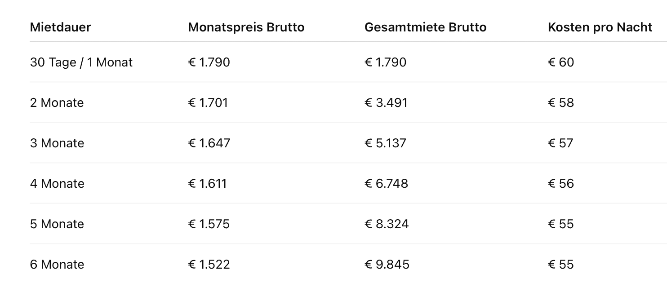
Task: Click the € 5.137 total rent cell
Action: tap(385, 143)
